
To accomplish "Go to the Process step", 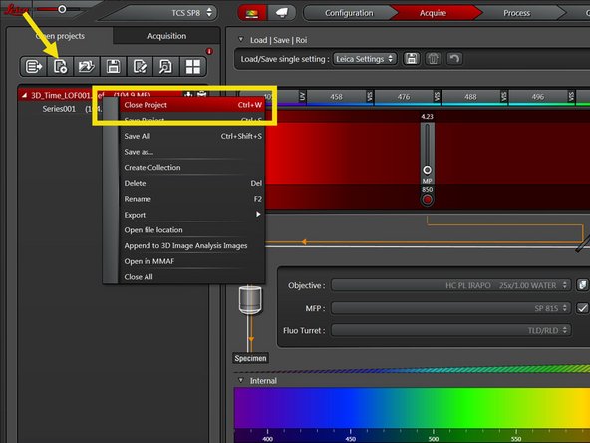I will pos(516,13).
